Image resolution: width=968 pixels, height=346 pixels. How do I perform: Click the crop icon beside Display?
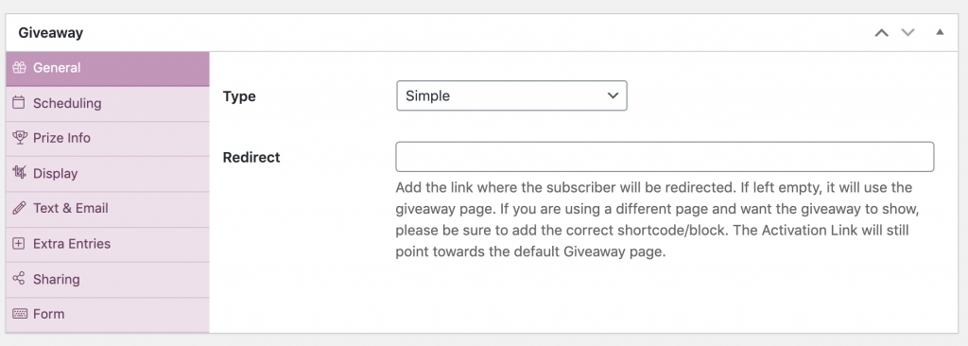pyautogui.click(x=19, y=173)
